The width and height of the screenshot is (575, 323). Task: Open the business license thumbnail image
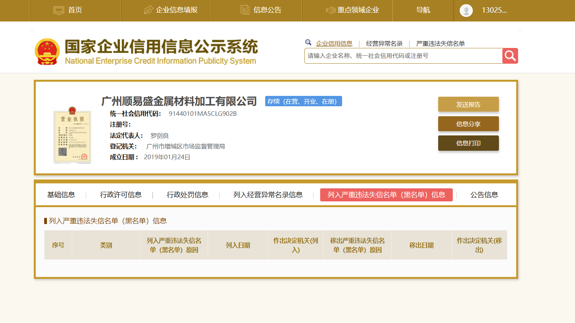click(x=72, y=136)
